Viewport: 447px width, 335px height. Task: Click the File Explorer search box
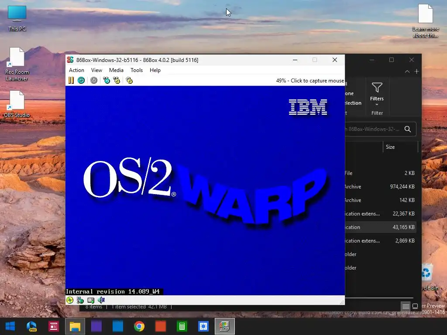[x=380, y=129]
